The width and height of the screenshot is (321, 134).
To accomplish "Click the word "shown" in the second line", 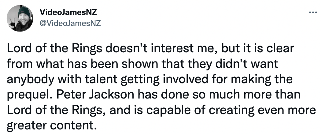I will [140, 64].
